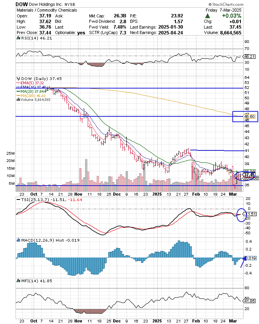Click the Next Earnings date 2025-04-24
Viewport: 259px width, 324px height.
pos(170,32)
